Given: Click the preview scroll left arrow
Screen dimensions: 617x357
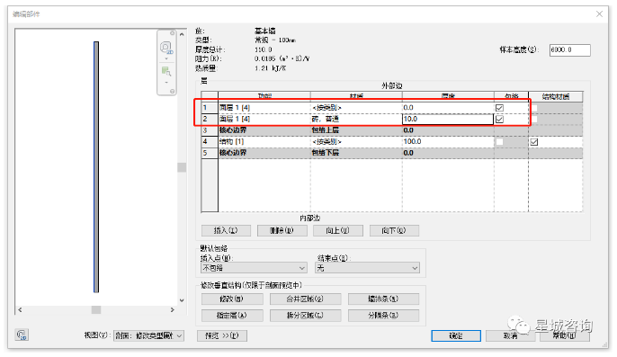Looking at the screenshot, I should [x=20, y=310].
